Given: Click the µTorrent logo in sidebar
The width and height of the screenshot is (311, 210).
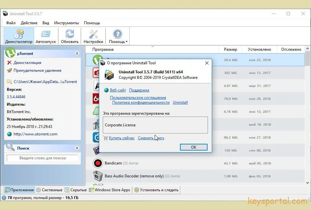Looking at the screenshot, I should [10, 53].
